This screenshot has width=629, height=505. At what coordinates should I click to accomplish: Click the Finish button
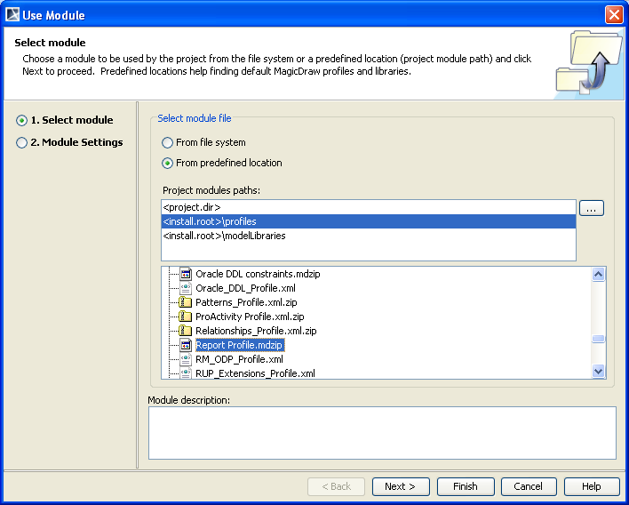[x=465, y=486]
